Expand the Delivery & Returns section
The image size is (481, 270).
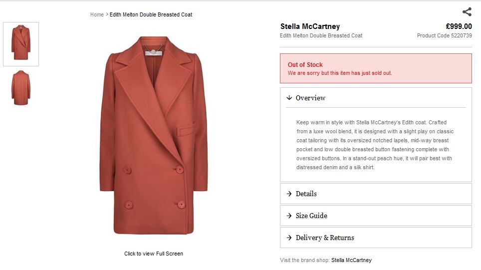click(x=325, y=238)
